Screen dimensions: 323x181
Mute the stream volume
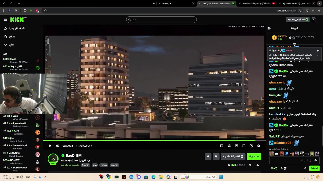click(x=58, y=146)
